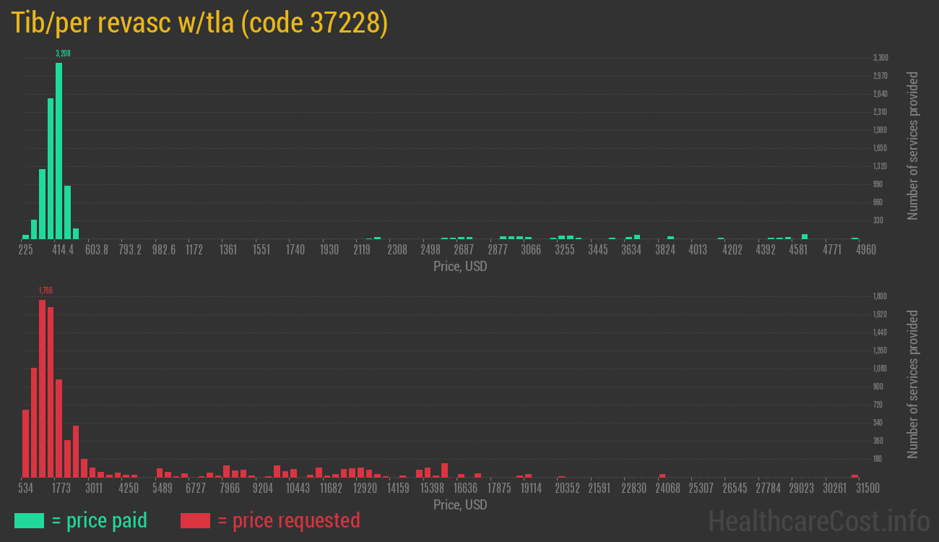939x542 pixels.
Task: Click the green price paid legend swatch
Action: click(x=29, y=520)
